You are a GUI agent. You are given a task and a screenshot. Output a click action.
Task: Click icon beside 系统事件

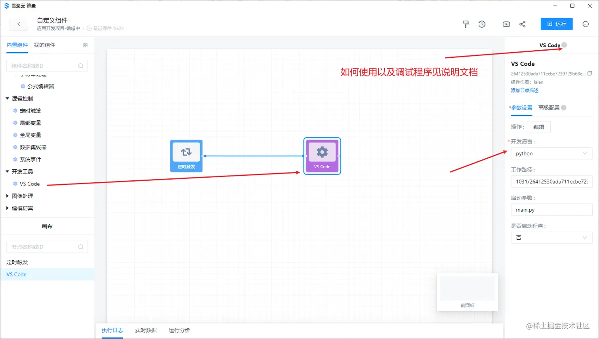15,159
